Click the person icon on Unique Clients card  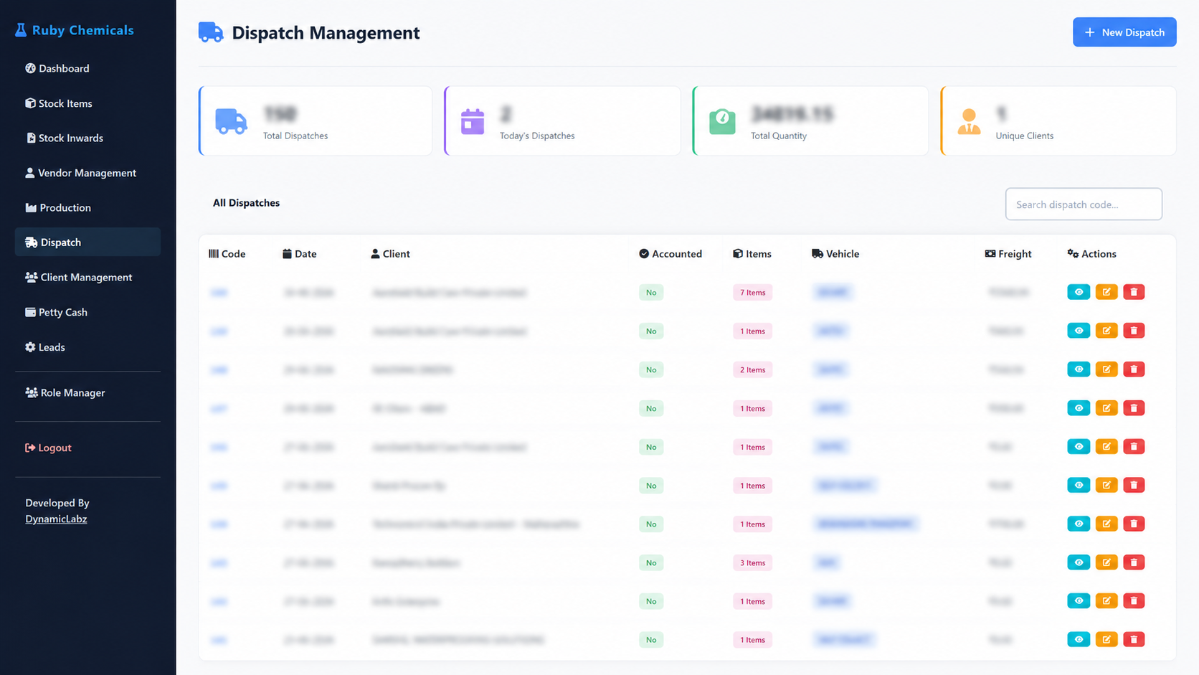(969, 121)
